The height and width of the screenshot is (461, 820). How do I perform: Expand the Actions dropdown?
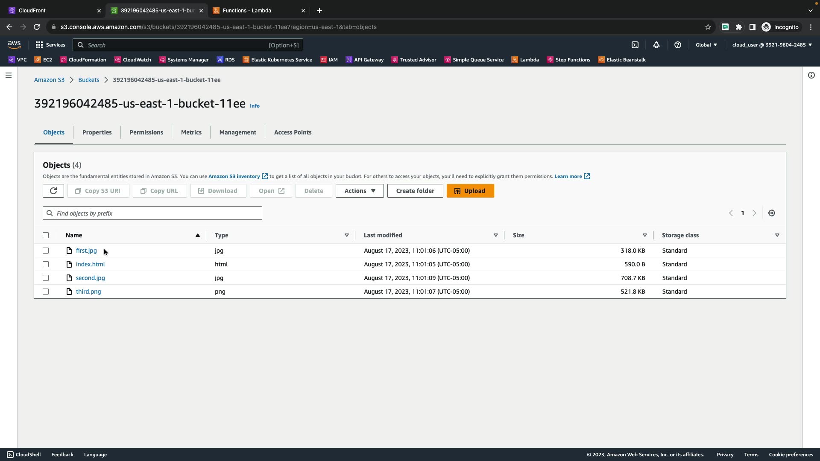(x=360, y=191)
